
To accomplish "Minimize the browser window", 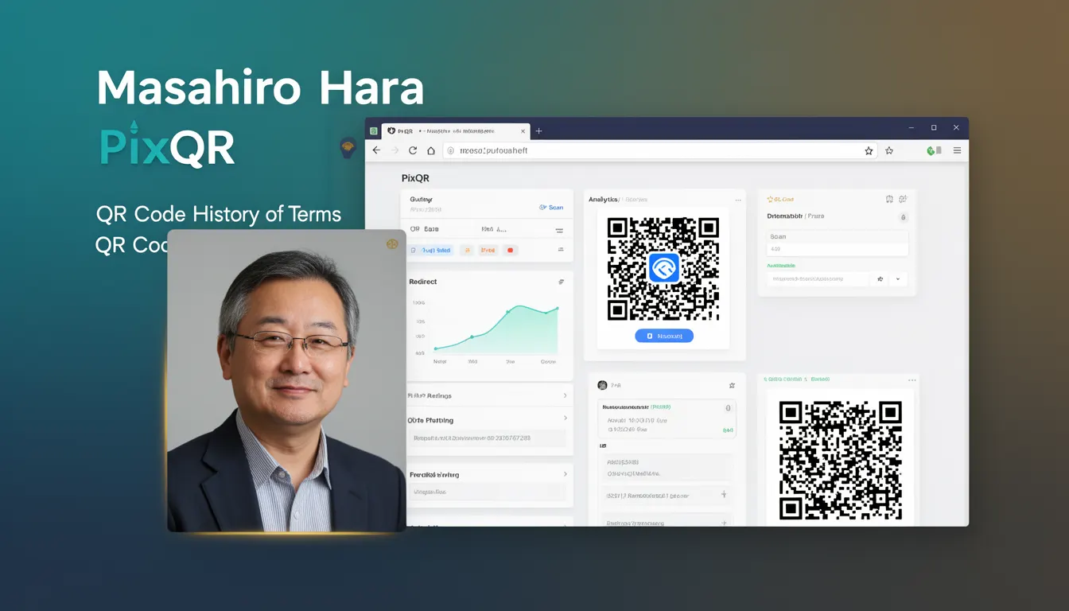I will (912, 128).
